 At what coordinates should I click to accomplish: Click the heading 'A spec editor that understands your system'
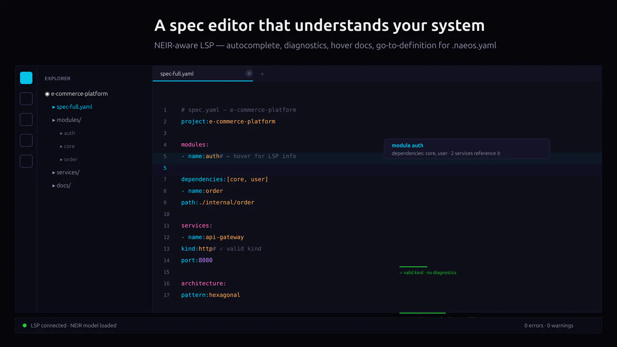pyautogui.click(x=319, y=25)
